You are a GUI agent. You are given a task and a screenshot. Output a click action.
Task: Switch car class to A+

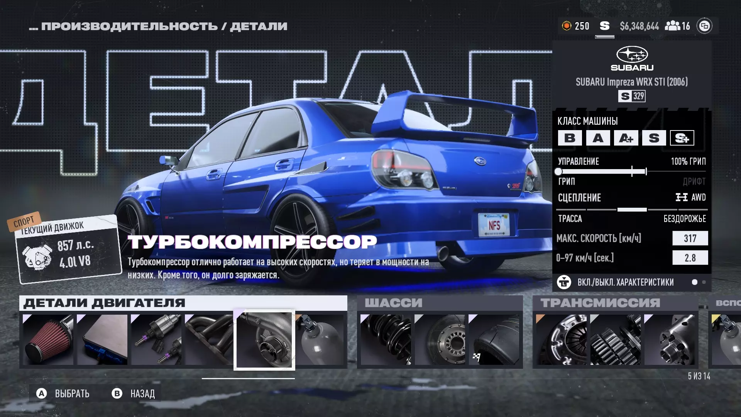(x=626, y=138)
